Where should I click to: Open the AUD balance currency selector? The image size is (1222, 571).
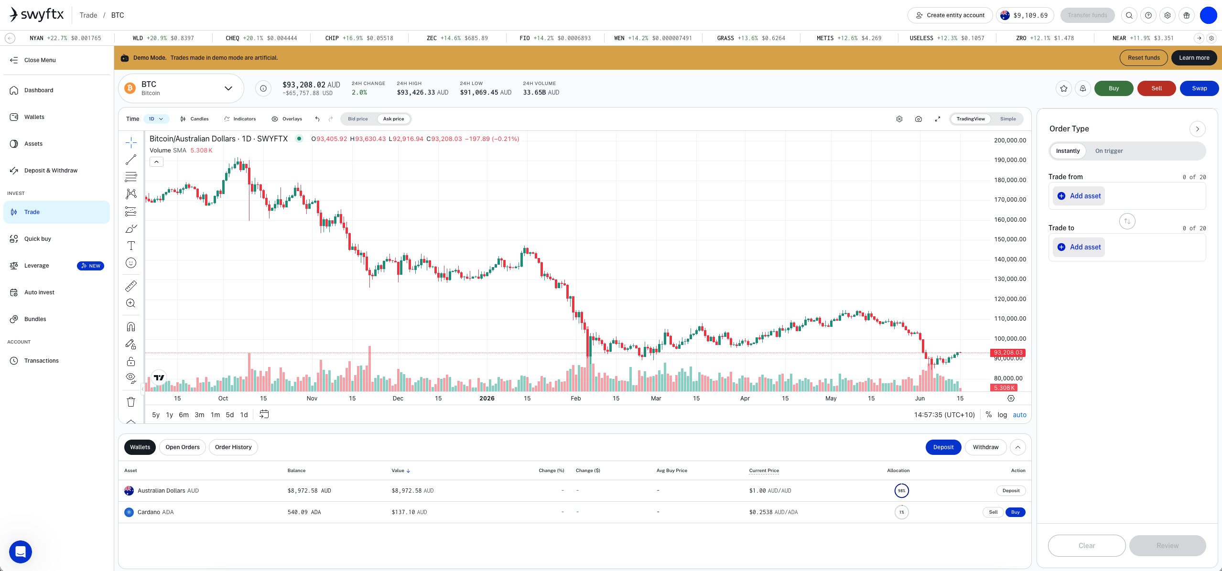1025,15
